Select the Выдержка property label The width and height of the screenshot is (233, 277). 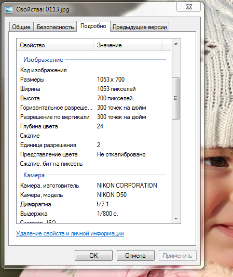(x=34, y=214)
